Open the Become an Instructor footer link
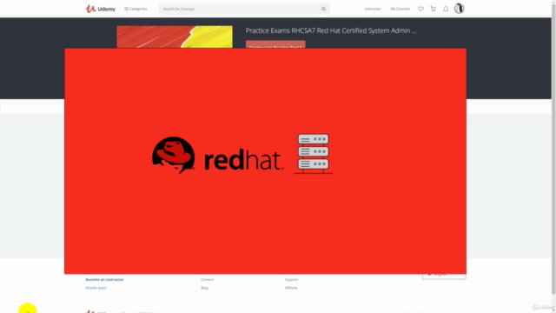Screen dimensions: 556x313 (x=104, y=280)
